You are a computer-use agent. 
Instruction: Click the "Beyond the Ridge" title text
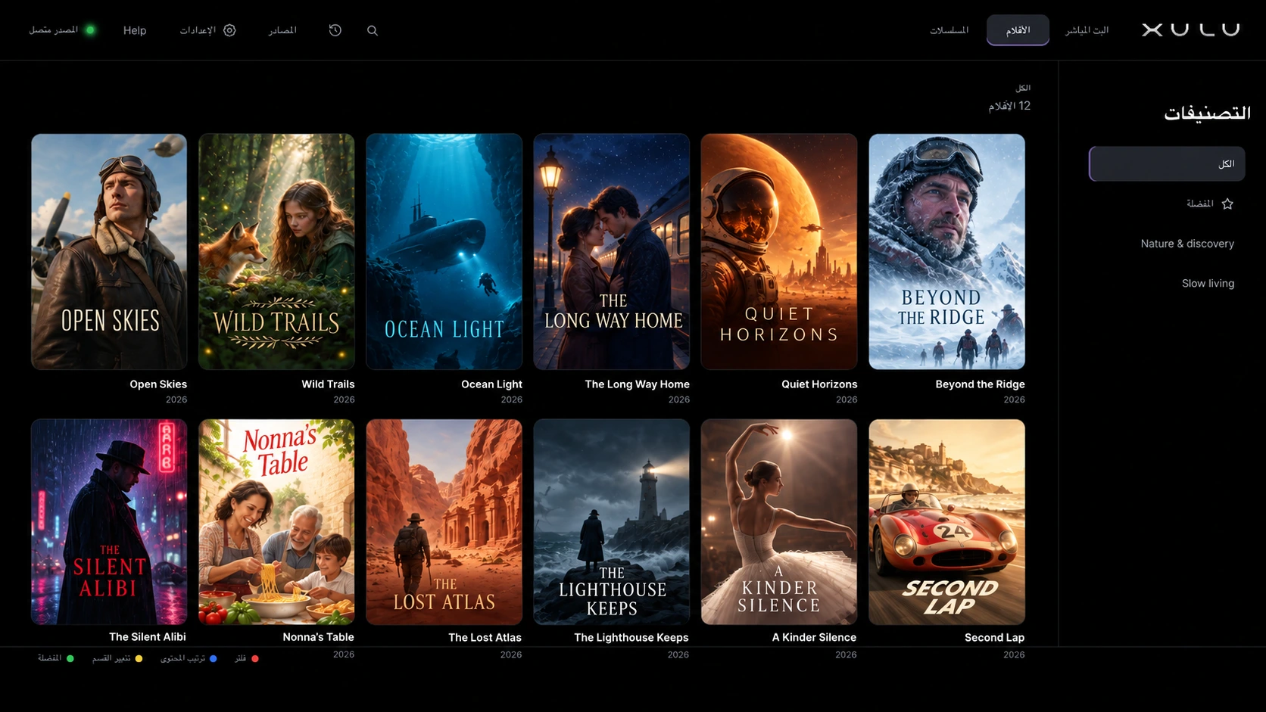tap(980, 384)
